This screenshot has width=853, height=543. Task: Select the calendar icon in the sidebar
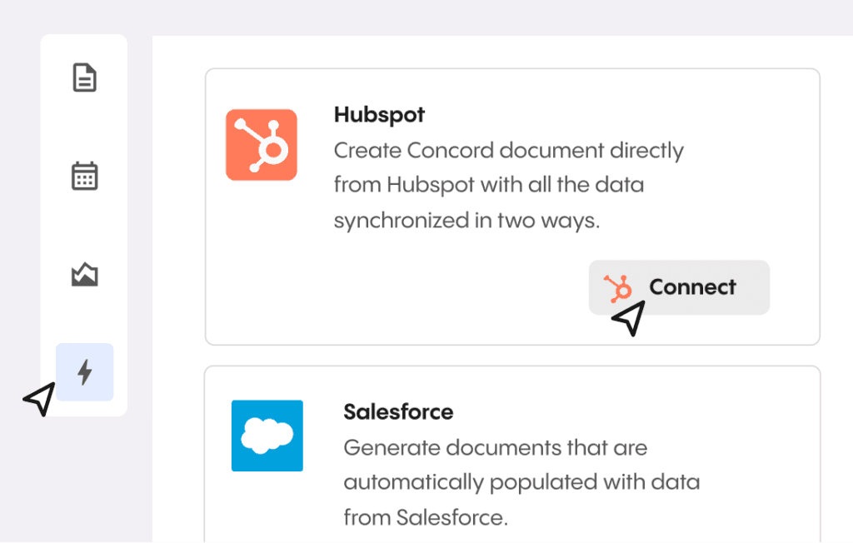pyautogui.click(x=83, y=176)
